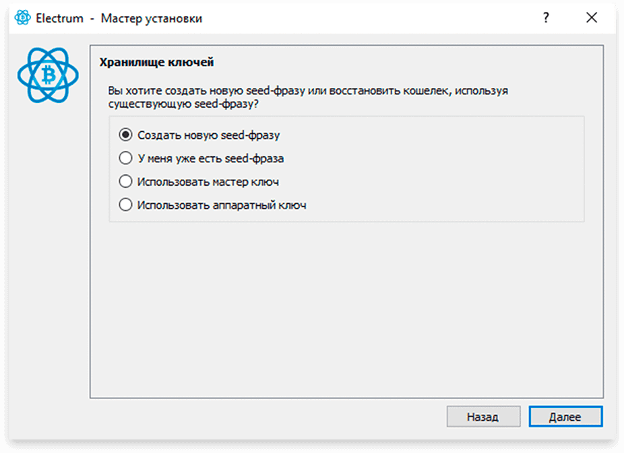The width and height of the screenshot is (624, 453).
Task: Click the "У меня уже есть seed-фраза" label text
Action: 210,159
